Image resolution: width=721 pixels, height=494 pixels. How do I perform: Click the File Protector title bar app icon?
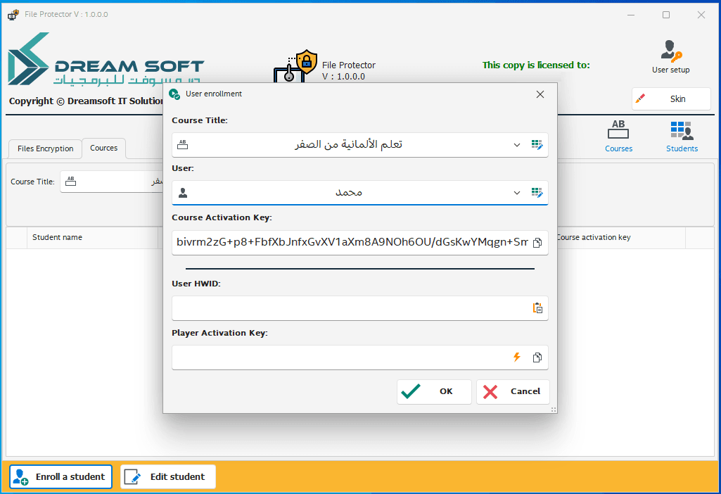pyautogui.click(x=13, y=15)
